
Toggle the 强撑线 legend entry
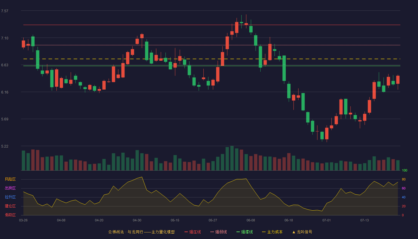[245, 232]
